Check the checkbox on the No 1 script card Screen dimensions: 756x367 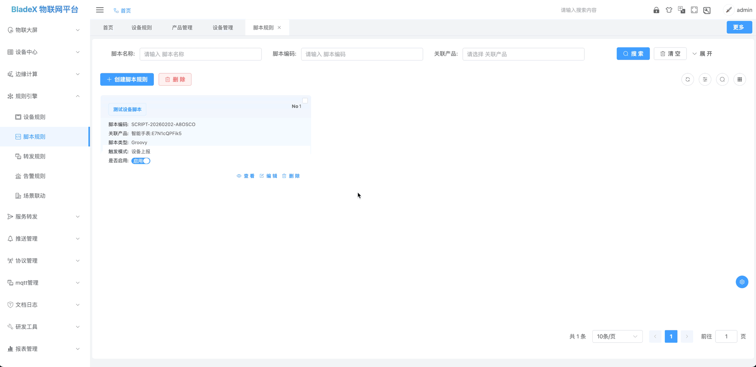tap(305, 100)
